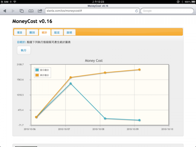Switch to the 項目 tab
Image resolution: width=196 pixels, height=147 pixels.
(x=20, y=32)
